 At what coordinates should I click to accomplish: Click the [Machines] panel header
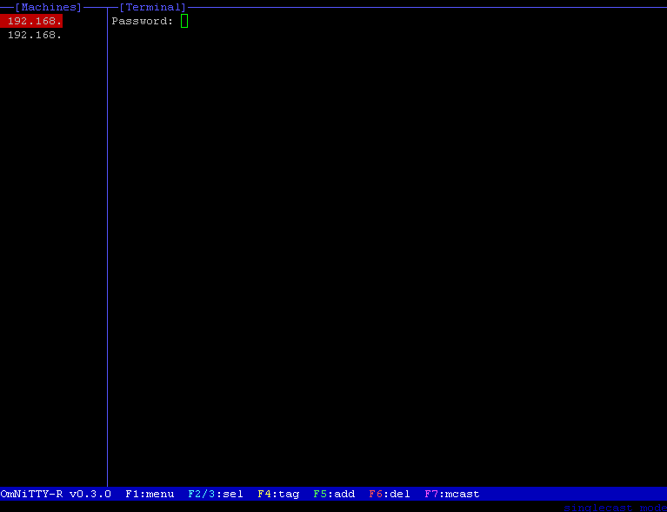coord(49,7)
